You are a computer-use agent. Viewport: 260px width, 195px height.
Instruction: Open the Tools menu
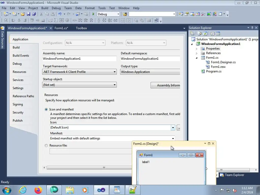[x=102, y=8]
